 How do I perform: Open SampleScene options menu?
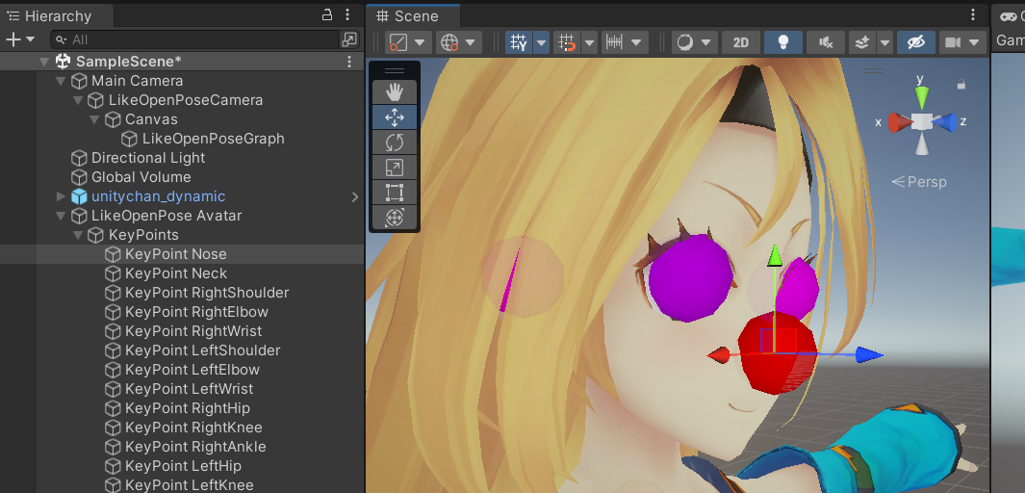coord(349,62)
